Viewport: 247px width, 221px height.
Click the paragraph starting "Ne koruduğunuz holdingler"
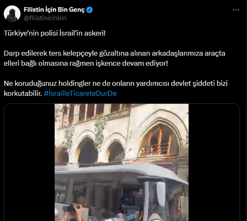click(x=116, y=88)
